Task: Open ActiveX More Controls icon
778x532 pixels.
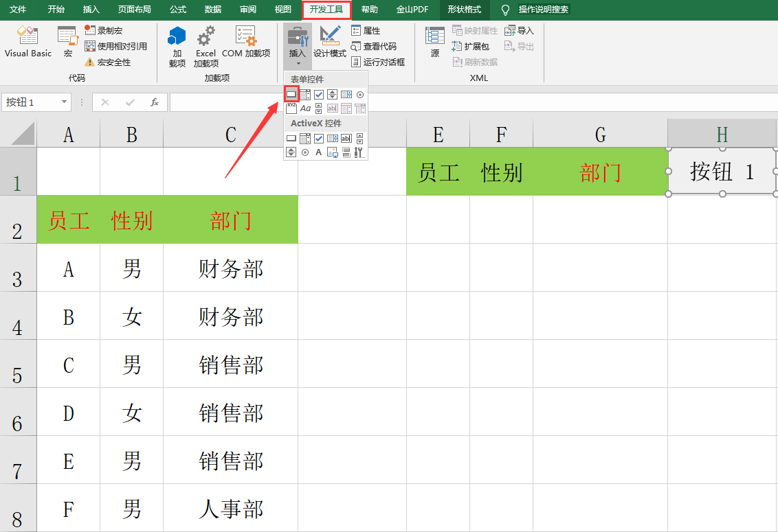Action: click(x=359, y=152)
